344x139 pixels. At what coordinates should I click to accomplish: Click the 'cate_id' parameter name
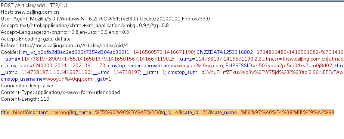point(190,112)
